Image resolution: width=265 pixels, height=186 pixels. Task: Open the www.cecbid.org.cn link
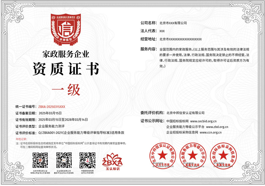pyautogui.click(x=203, y=121)
